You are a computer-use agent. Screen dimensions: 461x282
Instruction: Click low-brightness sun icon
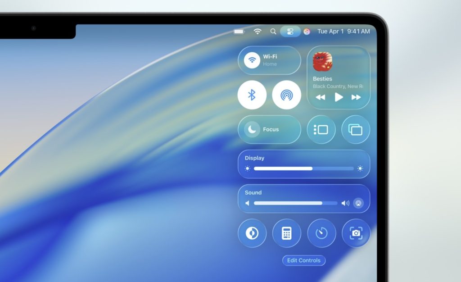tap(248, 168)
